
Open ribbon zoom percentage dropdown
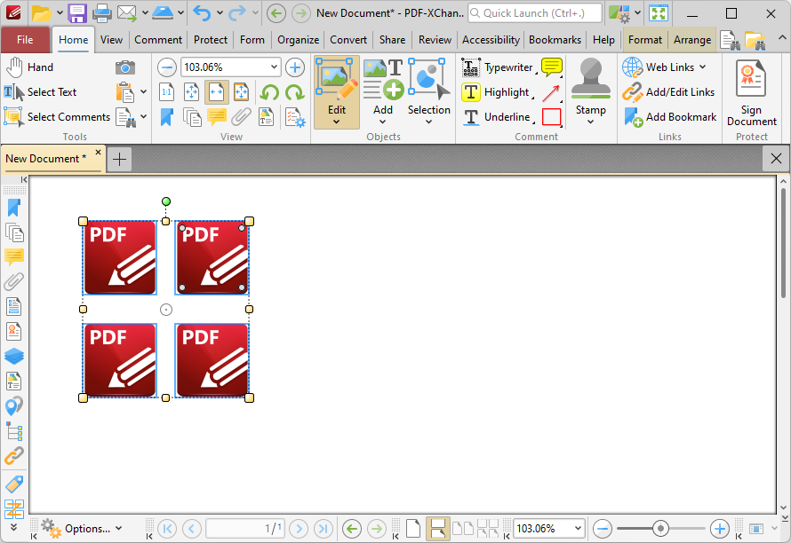tap(274, 67)
